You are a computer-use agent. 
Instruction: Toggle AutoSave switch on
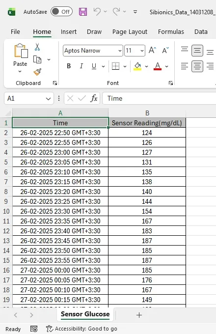(61, 12)
